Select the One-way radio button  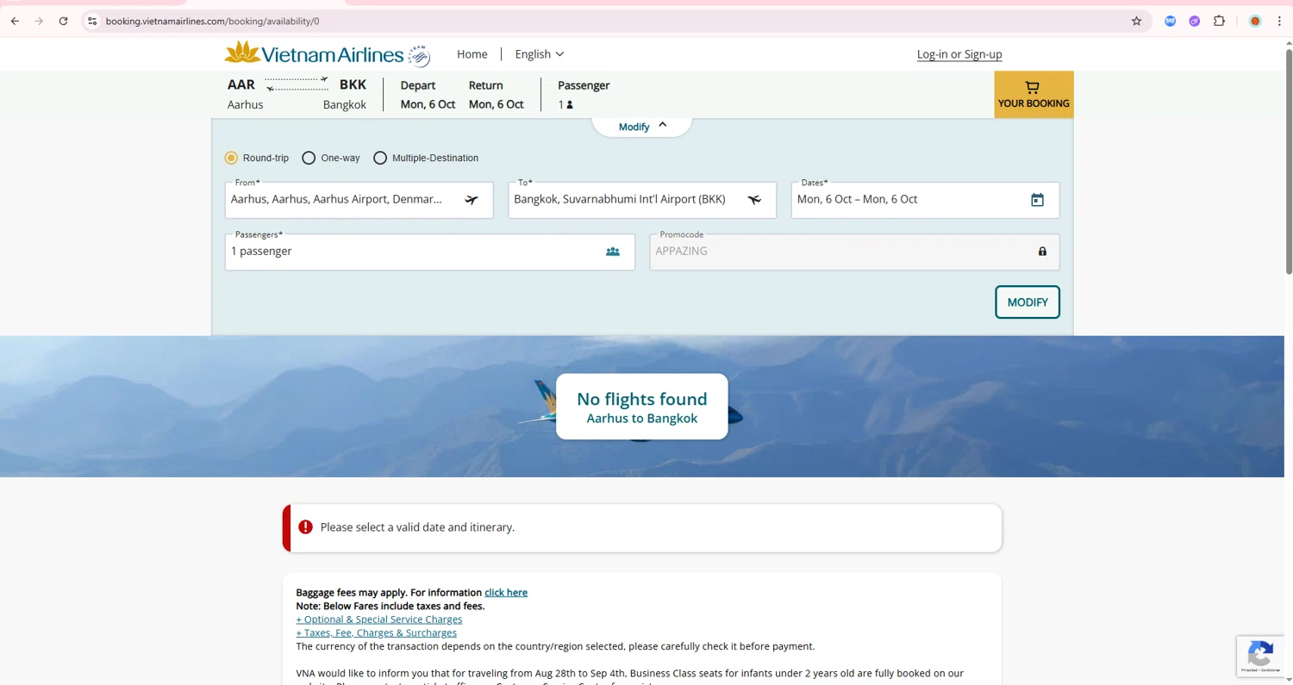(309, 158)
